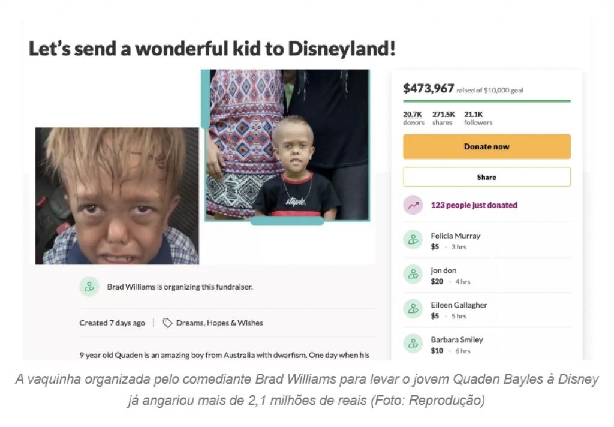Click Felicia Murray's donor avatar icon
Image resolution: width=614 pixels, height=427 pixels.
pos(413,240)
